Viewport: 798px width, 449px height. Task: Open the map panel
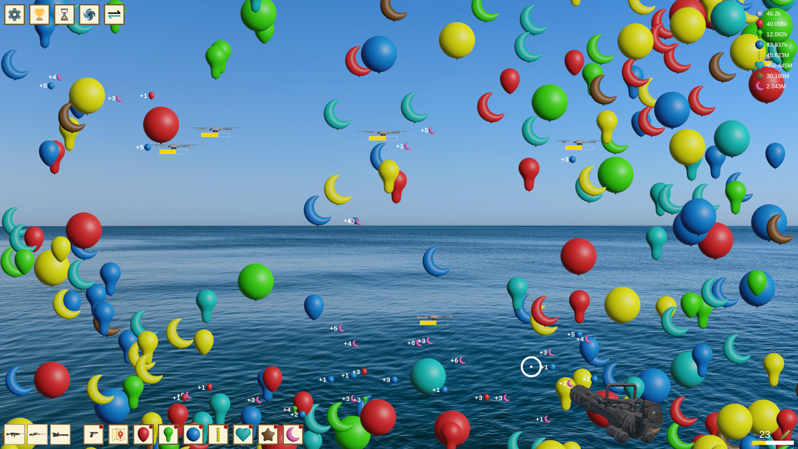(118, 434)
